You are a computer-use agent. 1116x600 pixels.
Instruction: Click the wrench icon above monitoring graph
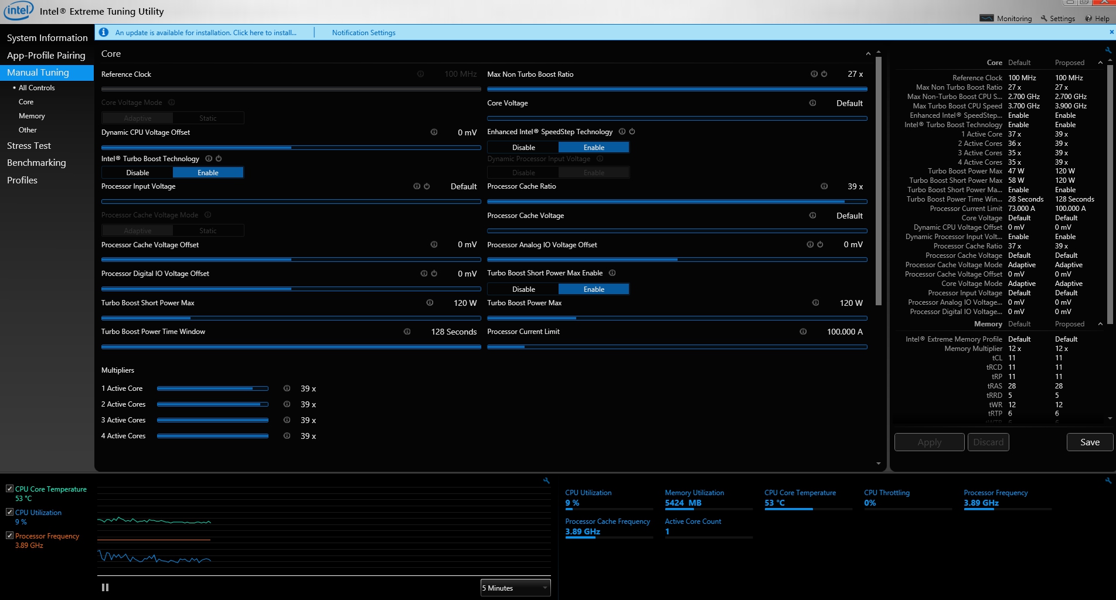(x=546, y=481)
